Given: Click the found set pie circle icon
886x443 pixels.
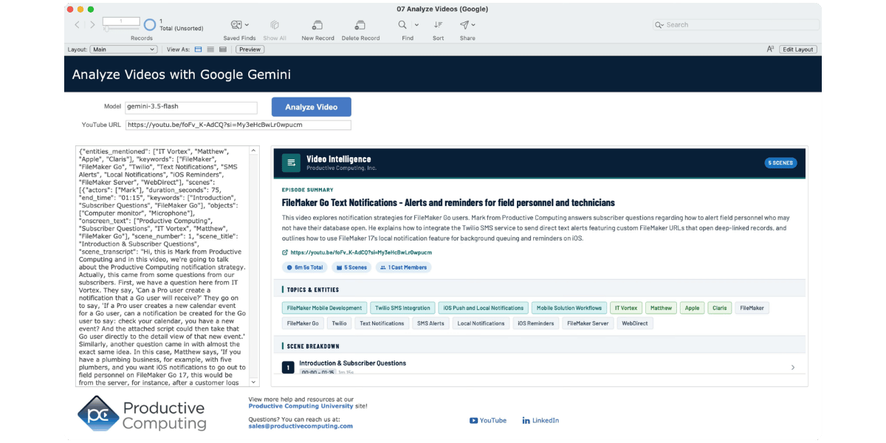Looking at the screenshot, I should 149,25.
